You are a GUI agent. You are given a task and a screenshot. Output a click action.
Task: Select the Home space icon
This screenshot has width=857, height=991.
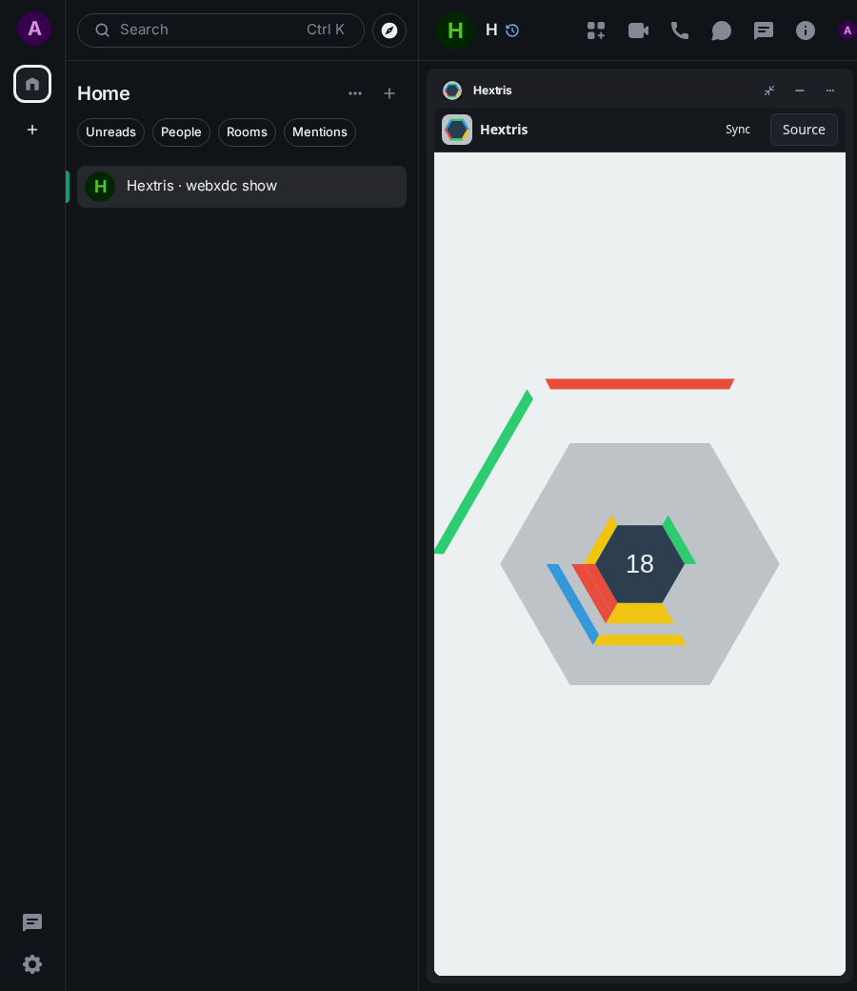pyautogui.click(x=32, y=84)
